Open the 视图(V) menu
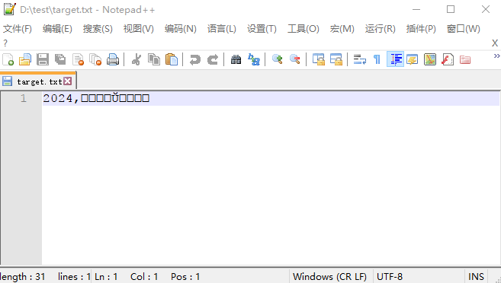 click(x=139, y=29)
